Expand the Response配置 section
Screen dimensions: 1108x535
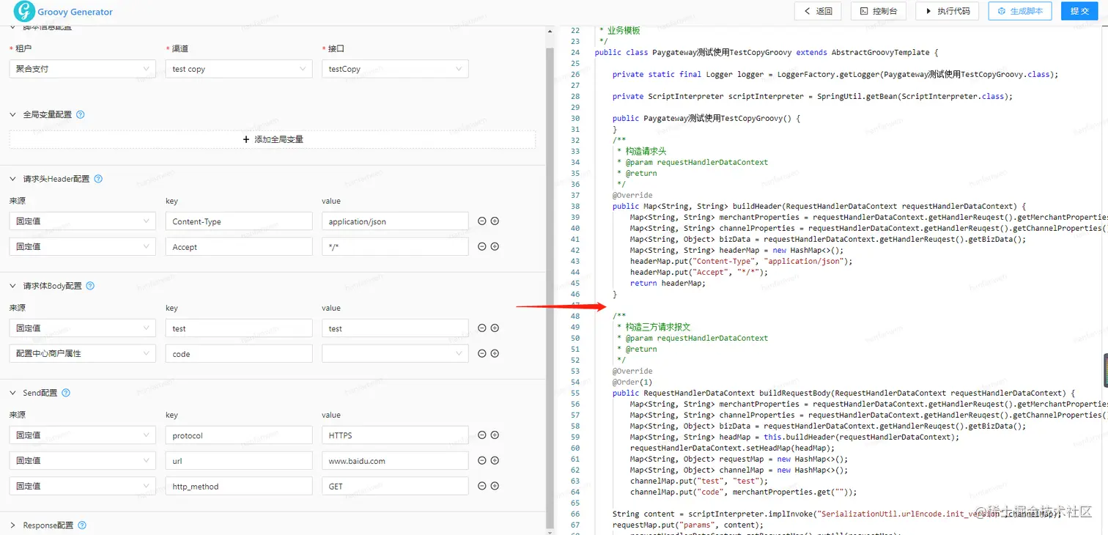(12, 525)
